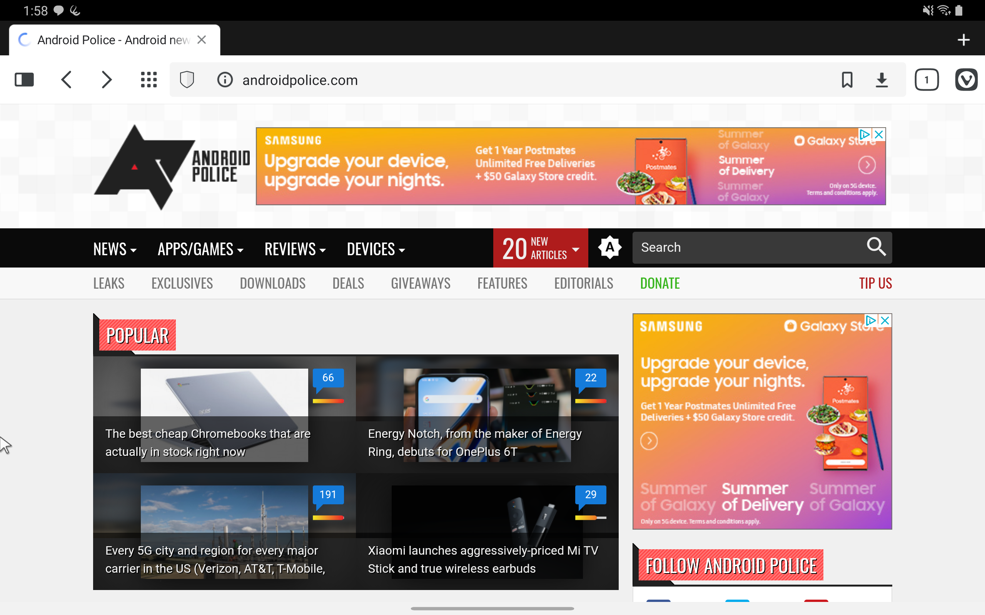The height and width of the screenshot is (615, 985).
Task: Close the sidebar Samsung ad
Action: pyautogui.click(x=885, y=321)
